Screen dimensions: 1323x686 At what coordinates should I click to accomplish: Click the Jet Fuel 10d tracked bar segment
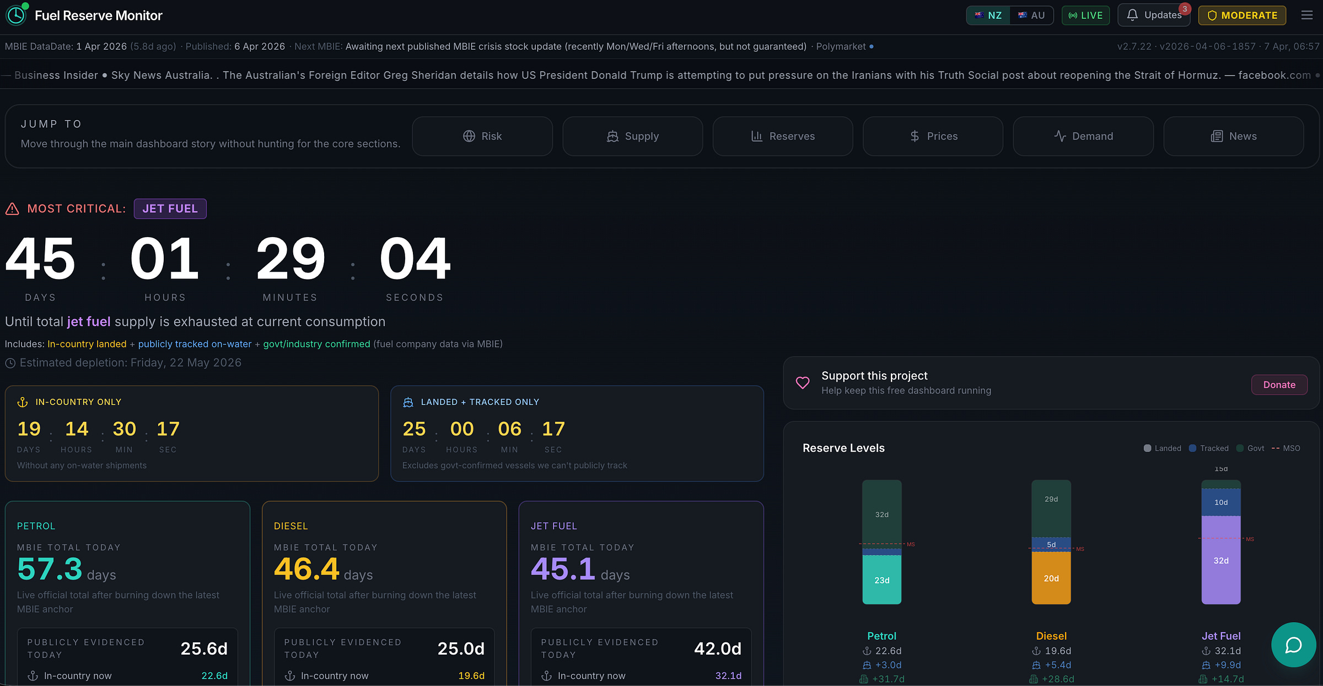click(x=1221, y=502)
